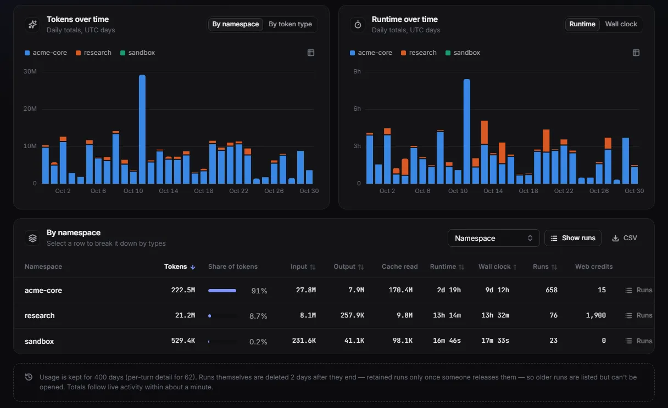Click the sort icon next to Input column
This screenshot has height=408, width=668.
[313, 267]
